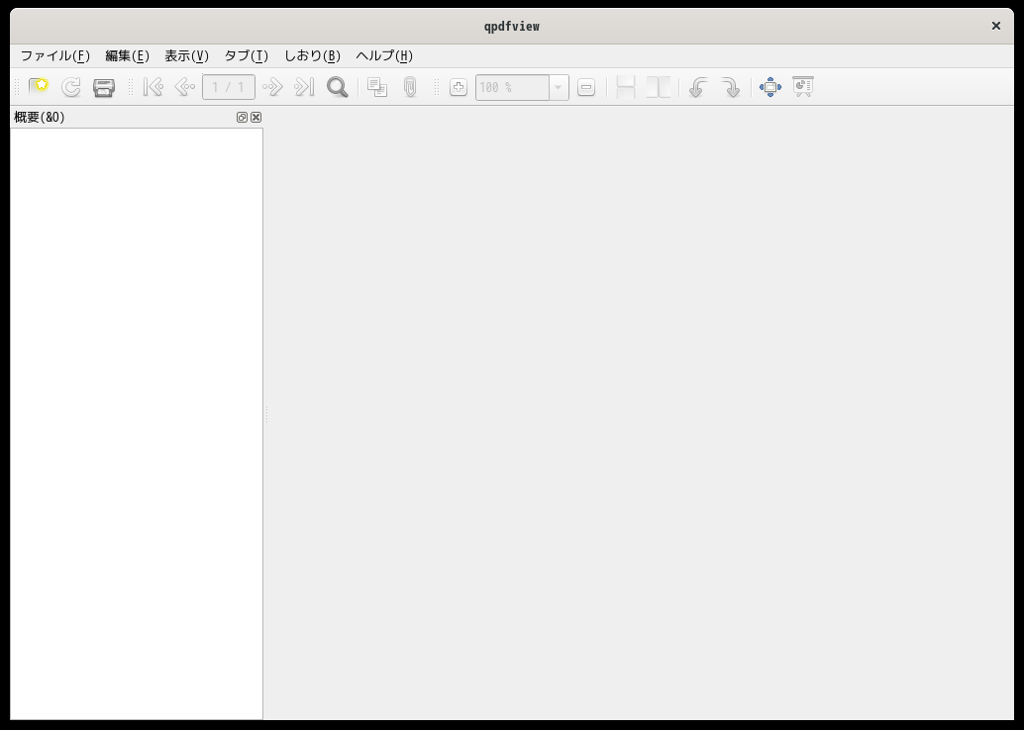1024x730 pixels.
Task: Go to the previous page arrow
Action: click(x=185, y=87)
